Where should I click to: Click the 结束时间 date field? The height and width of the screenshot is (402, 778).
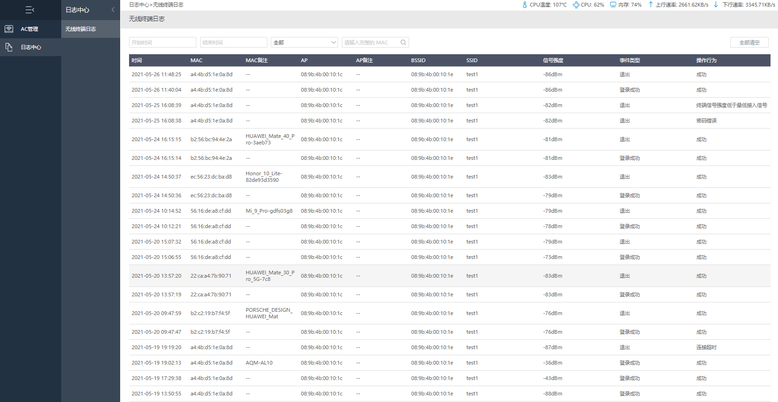click(234, 43)
